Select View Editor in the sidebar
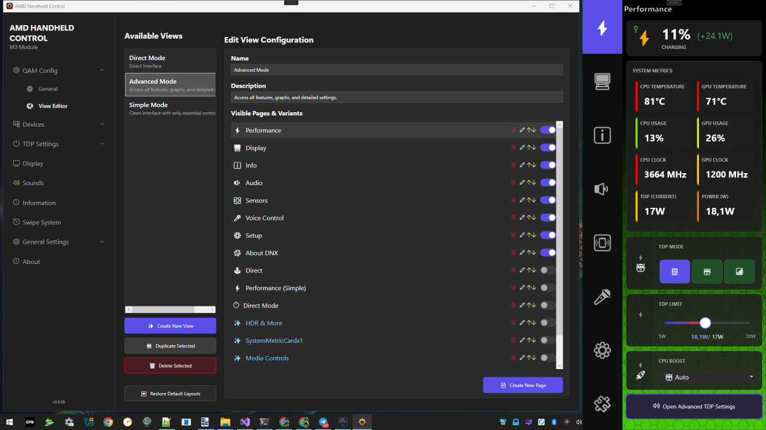The width and height of the screenshot is (766, 430). click(x=53, y=106)
